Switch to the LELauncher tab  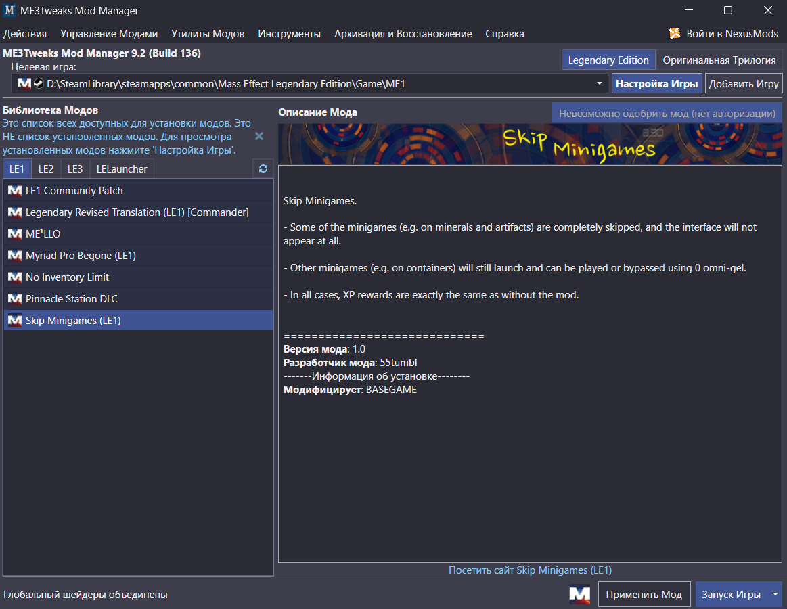pyautogui.click(x=122, y=168)
